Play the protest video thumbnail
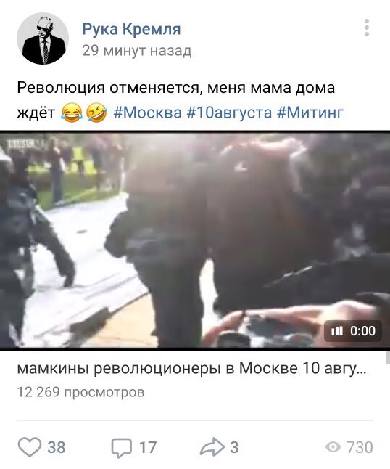This screenshot has height=469, width=390. pyautogui.click(x=195, y=240)
